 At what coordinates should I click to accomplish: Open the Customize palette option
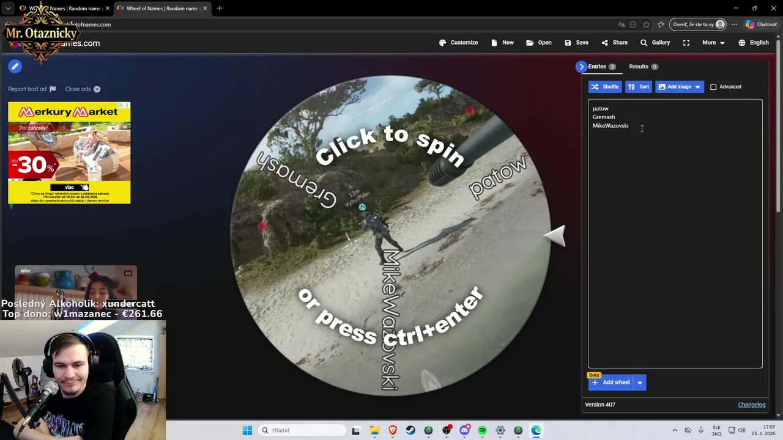pos(458,43)
